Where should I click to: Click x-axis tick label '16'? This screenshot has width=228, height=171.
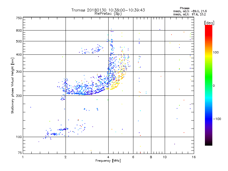(x=194, y=157)
